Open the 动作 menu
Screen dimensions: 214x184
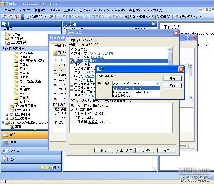[x=84, y=10]
